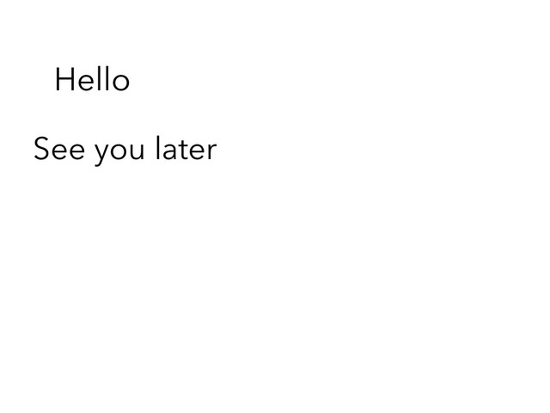Click the letter y in you
Image resolution: width=550 pixels, height=413 pixels.
click(x=101, y=153)
